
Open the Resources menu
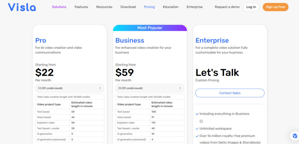[x=104, y=7]
